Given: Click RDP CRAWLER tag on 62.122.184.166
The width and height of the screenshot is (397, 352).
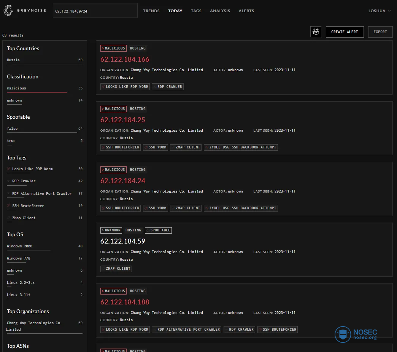Looking at the screenshot, I should [x=168, y=87].
